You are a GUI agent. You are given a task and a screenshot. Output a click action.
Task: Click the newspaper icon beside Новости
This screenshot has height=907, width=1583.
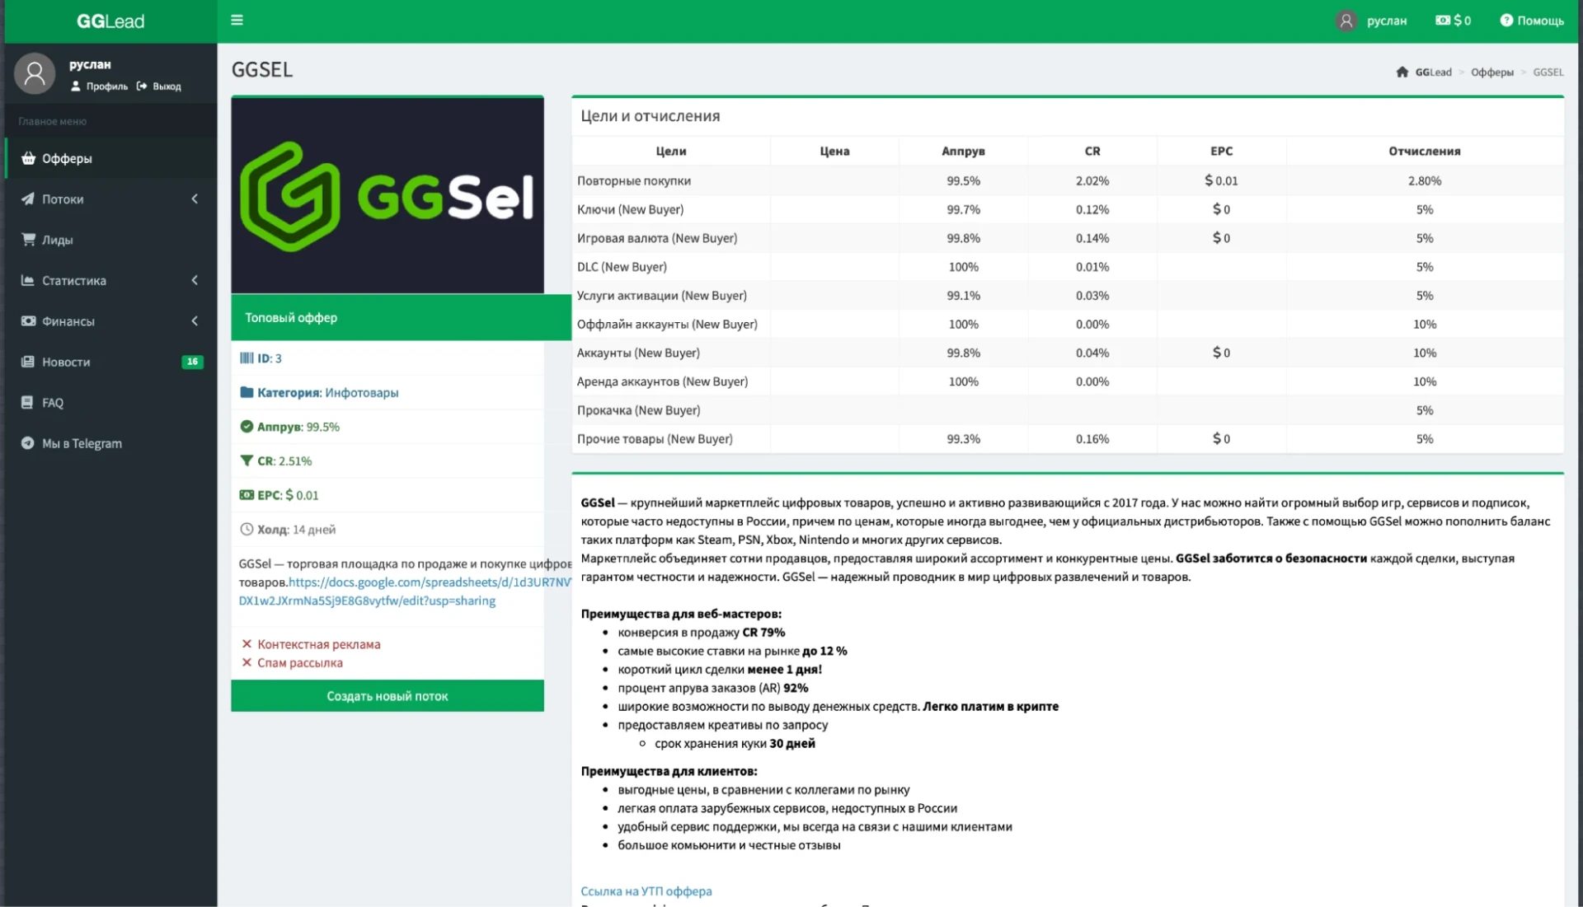[x=28, y=362]
